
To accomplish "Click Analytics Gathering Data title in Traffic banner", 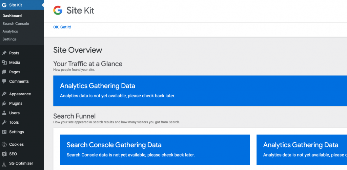I will (x=97, y=86).
